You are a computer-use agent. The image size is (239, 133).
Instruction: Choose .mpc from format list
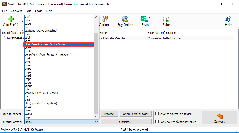59,79
